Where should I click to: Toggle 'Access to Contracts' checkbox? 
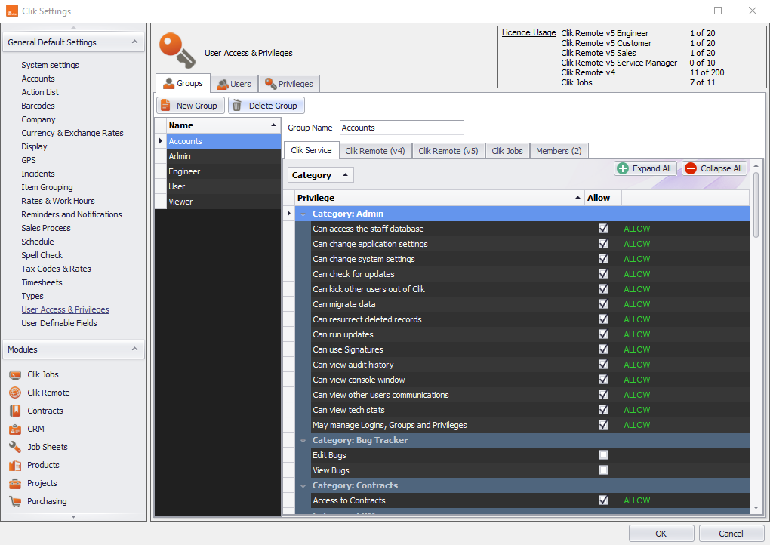(x=603, y=500)
